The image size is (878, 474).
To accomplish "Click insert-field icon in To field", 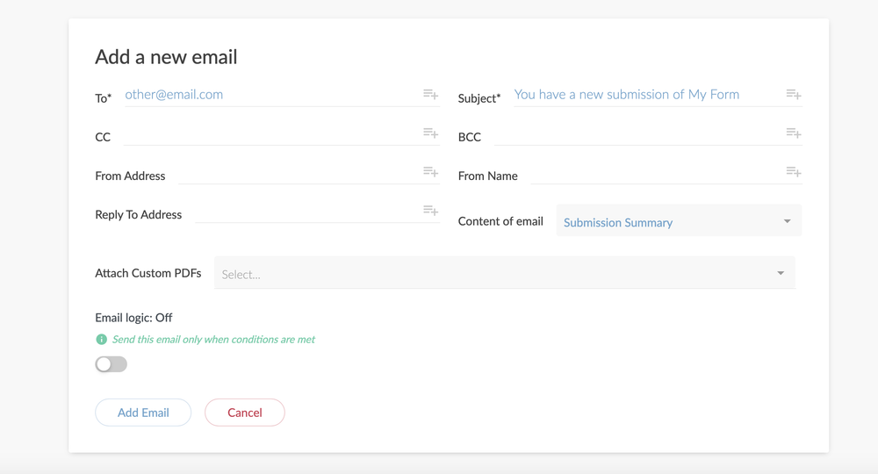I will tap(430, 94).
